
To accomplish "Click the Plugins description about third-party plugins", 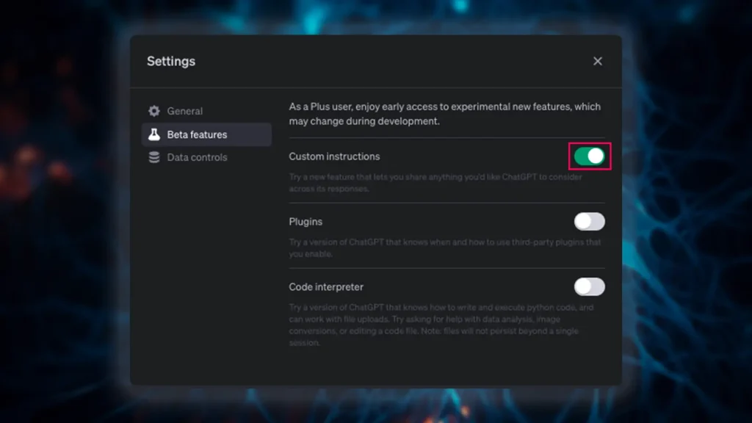I will pos(444,248).
